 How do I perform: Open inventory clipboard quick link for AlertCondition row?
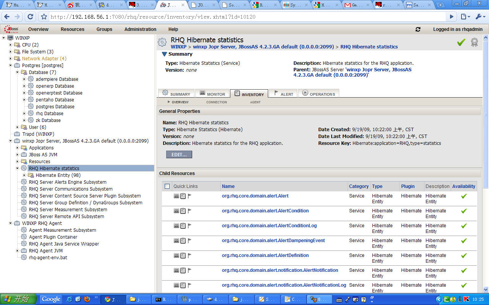(183, 211)
